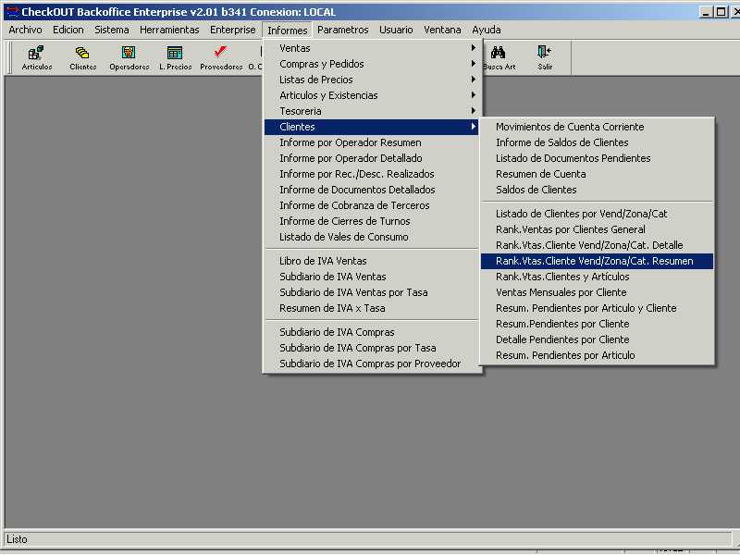Expand the Articulos y Existencias submenu
The height and width of the screenshot is (555, 740).
point(372,95)
